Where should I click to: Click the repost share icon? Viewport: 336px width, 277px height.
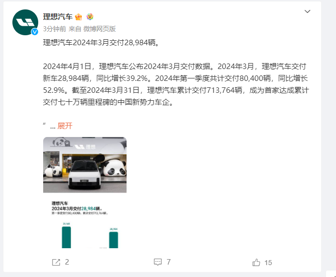click(56, 262)
